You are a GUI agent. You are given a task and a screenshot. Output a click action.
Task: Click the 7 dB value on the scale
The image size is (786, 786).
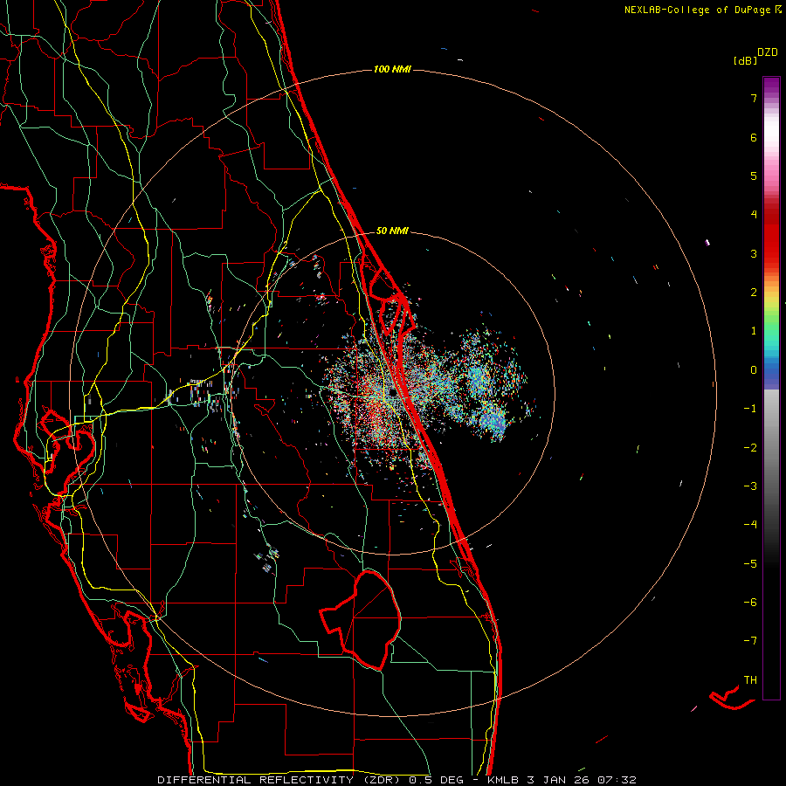coord(754,99)
